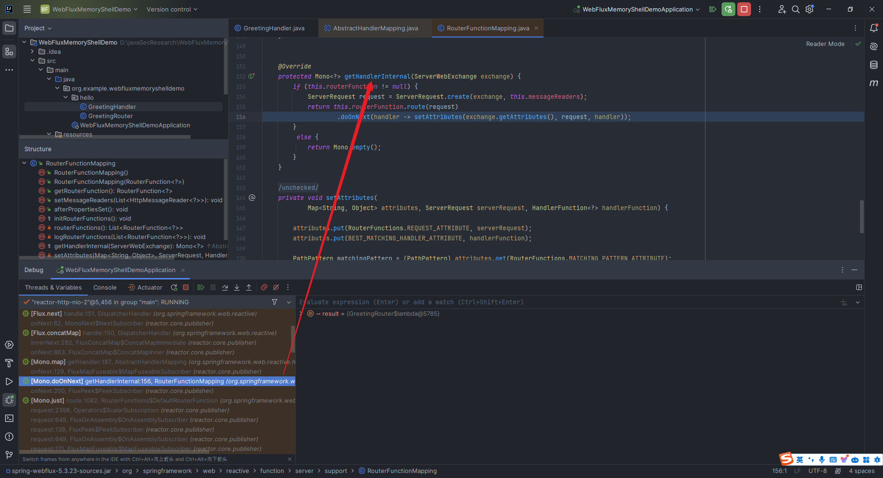Screen dimensions: 883x478
Task: Open the Services tool window icon
Action: (9, 345)
